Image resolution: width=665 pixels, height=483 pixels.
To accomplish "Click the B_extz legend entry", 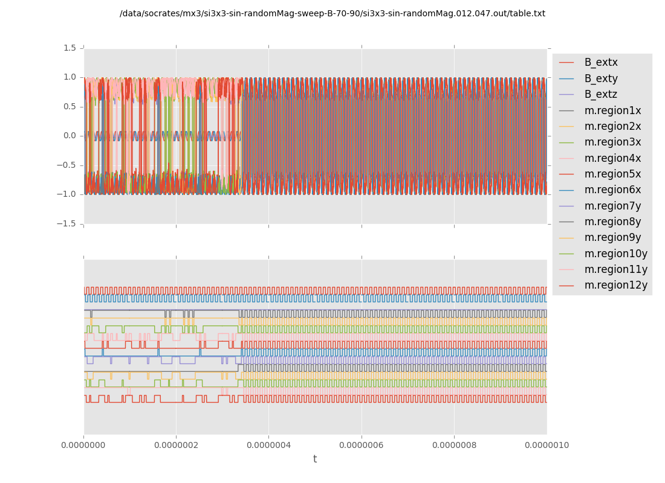I will 601,95.
